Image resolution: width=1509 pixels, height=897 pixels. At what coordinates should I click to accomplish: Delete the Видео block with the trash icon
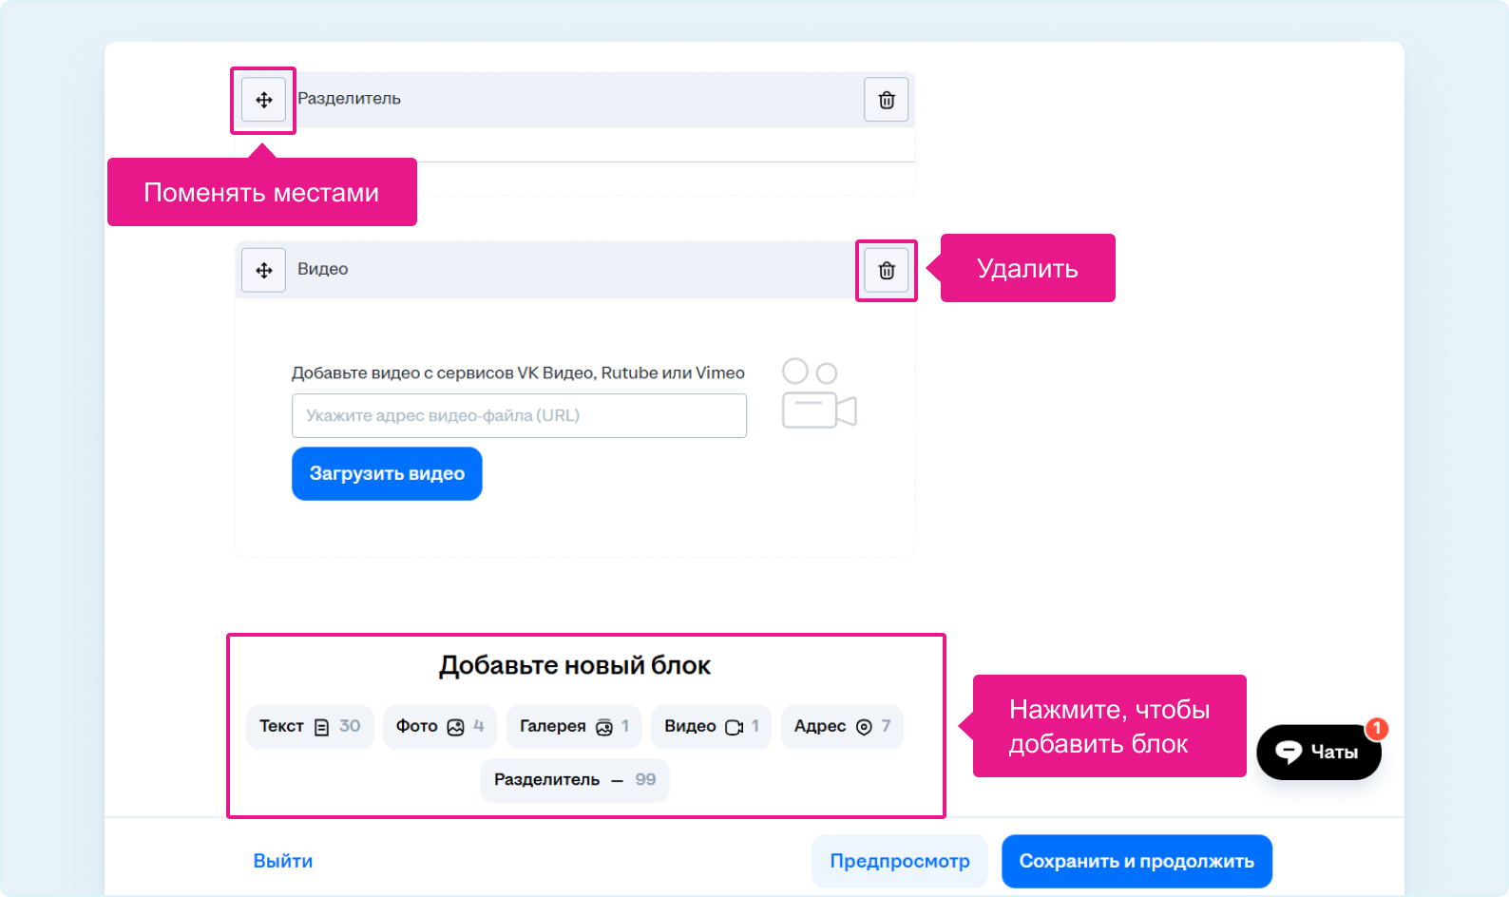pyautogui.click(x=886, y=271)
